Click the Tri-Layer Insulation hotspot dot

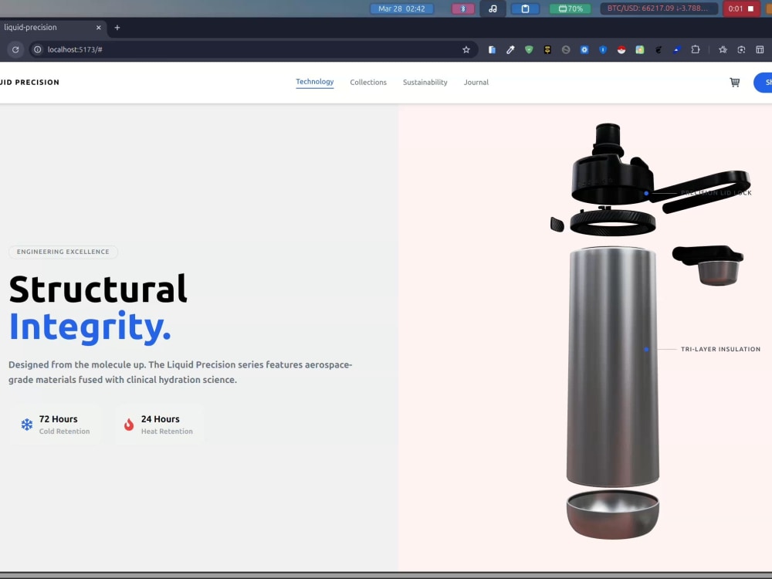(x=646, y=349)
